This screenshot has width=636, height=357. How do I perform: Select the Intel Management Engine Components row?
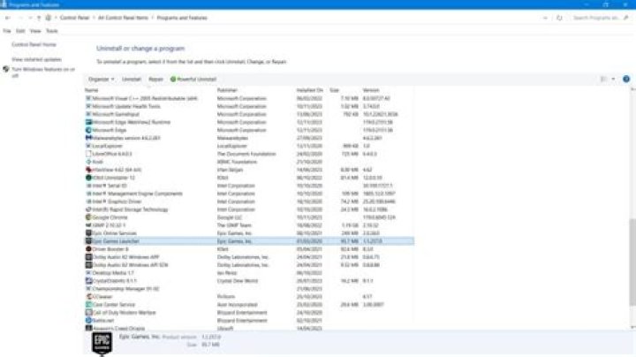[249, 194]
